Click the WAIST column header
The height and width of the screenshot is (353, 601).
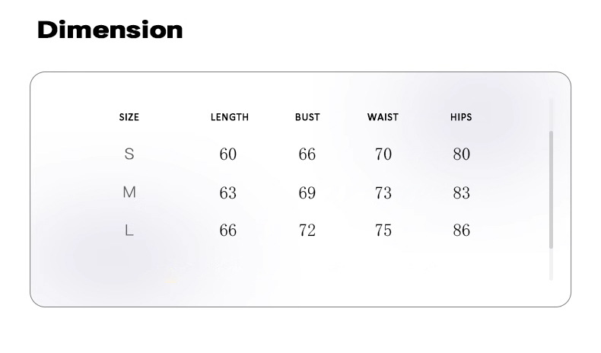pos(383,117)
